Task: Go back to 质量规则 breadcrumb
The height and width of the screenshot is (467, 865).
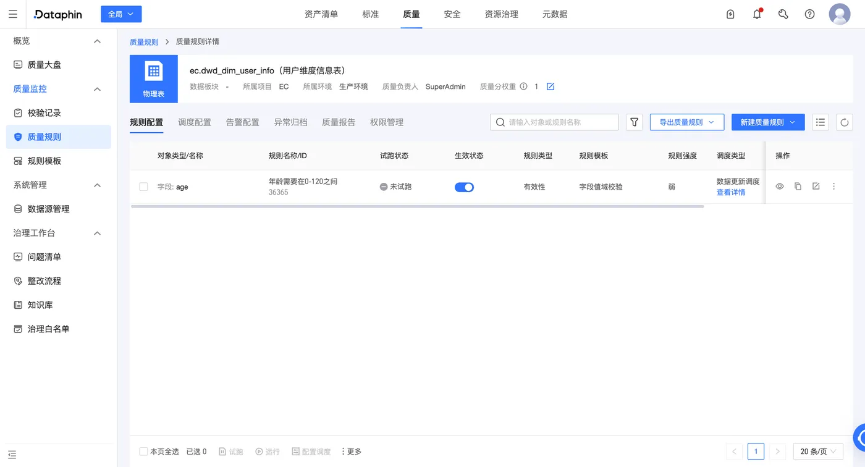Action: pos(144,42)
